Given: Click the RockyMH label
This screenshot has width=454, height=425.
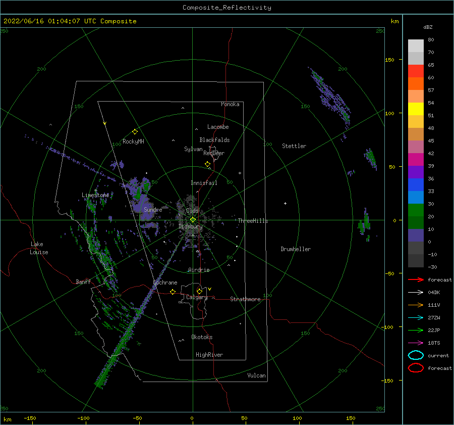Looking at the screenshot, I should tap(133, 141).
